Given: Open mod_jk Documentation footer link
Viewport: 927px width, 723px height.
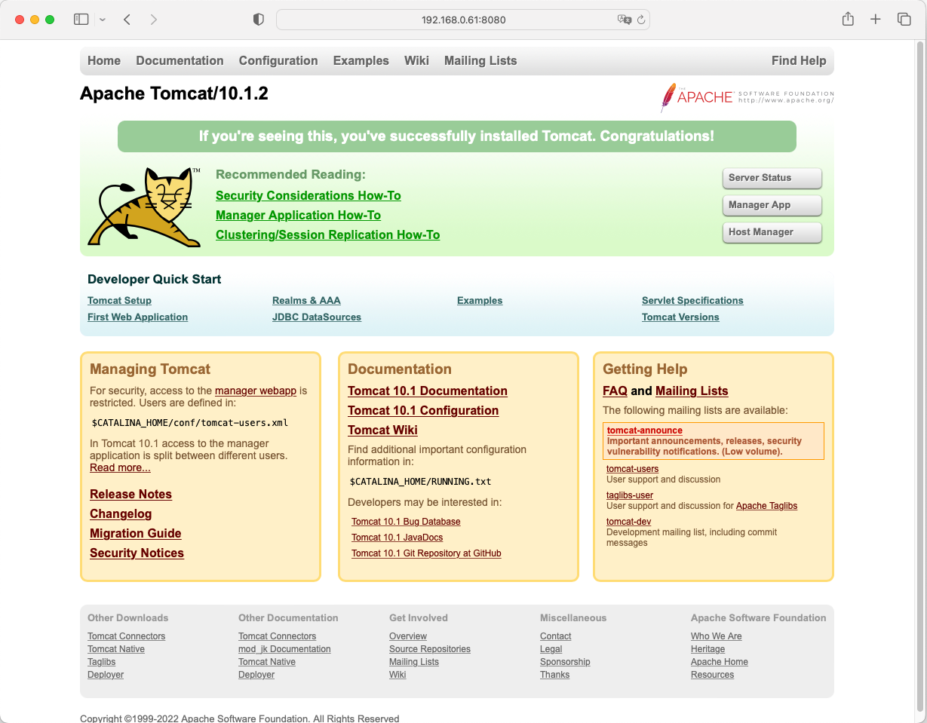Looking at the screenshot, I should (x=284, y=649).
